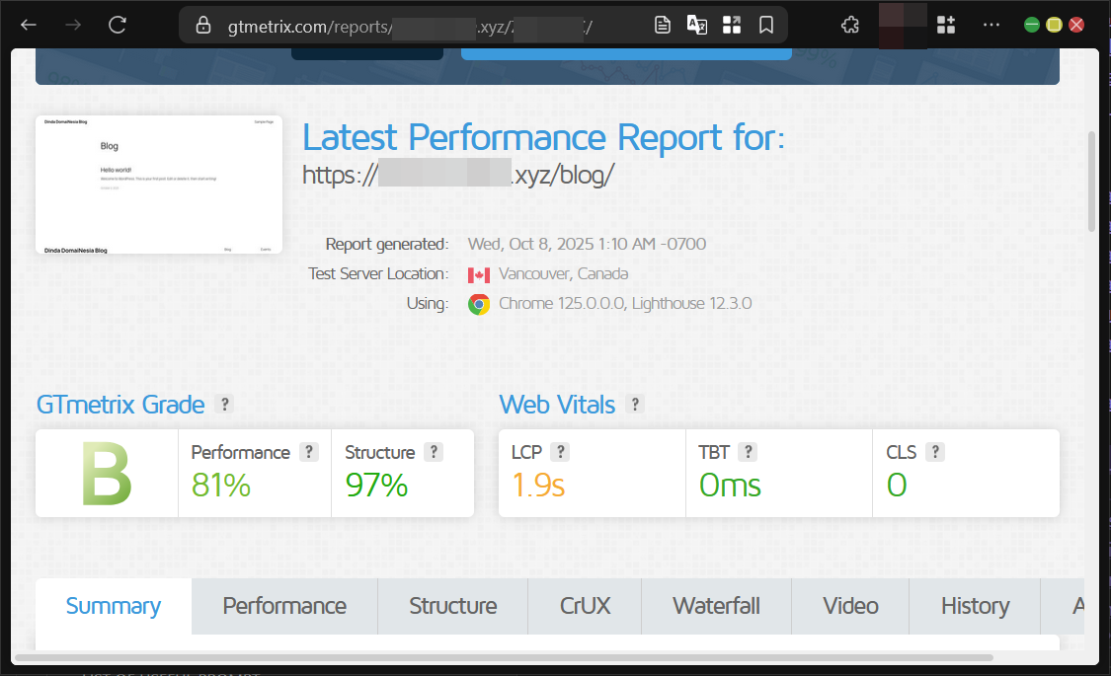The image size is (1111, 676).
Task: Click the split screen toolbar icon
Action: pyautogui.click(x=732, y=25)
